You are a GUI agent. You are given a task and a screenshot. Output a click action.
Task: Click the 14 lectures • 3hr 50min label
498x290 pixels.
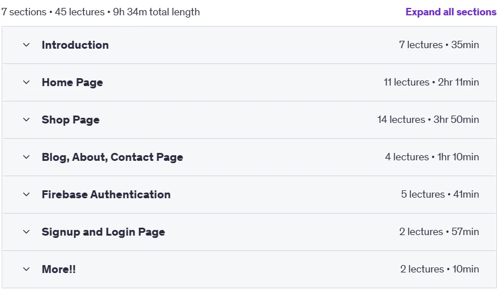point(428,120)
